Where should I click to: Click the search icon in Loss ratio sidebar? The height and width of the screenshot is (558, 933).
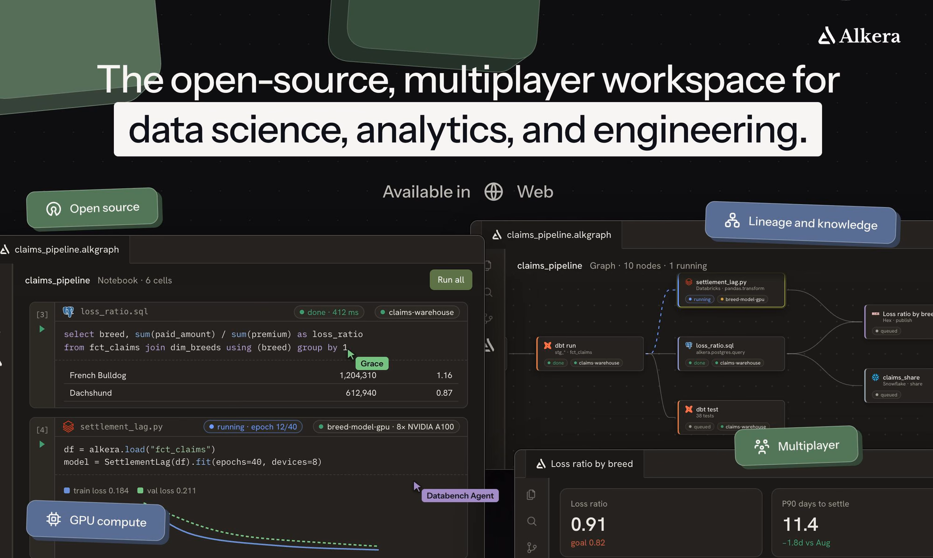point(532,521)
